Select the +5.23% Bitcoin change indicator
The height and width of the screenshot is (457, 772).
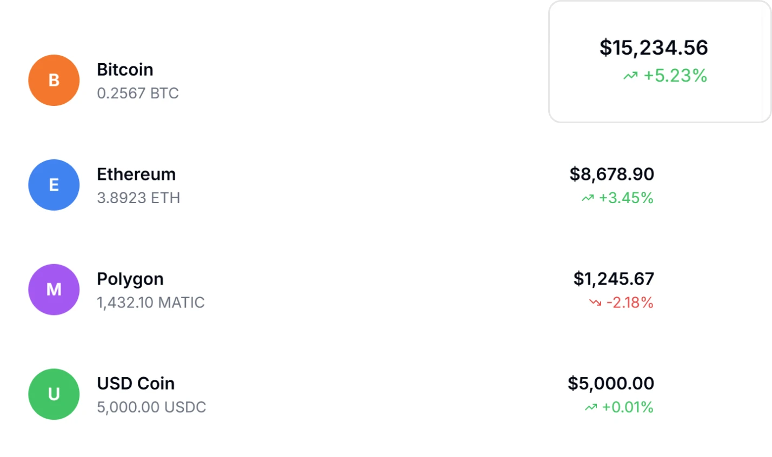(x=674, y=76)
